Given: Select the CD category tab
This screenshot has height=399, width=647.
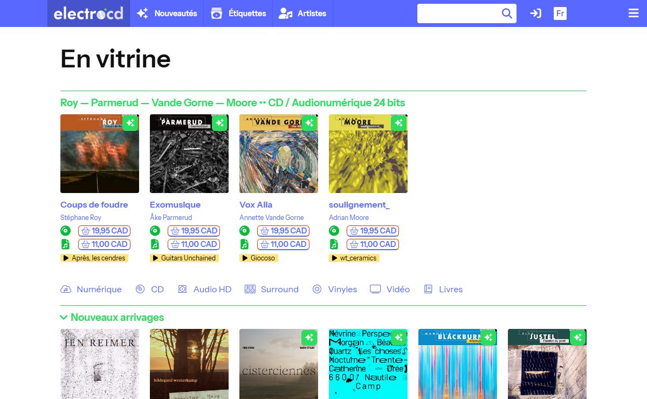Looking at the screenshot, I should [150, 290].
